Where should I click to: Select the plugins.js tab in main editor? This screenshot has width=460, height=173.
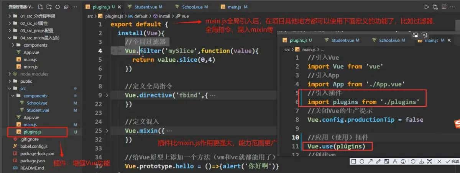pos(103,7)
